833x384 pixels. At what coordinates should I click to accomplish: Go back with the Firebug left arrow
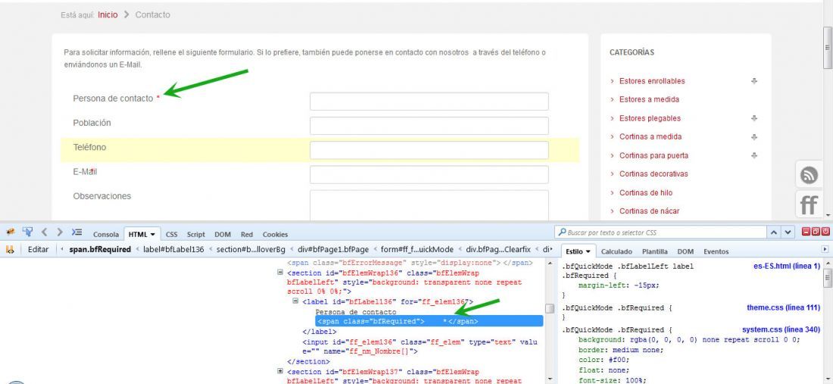tap(45, 232)
